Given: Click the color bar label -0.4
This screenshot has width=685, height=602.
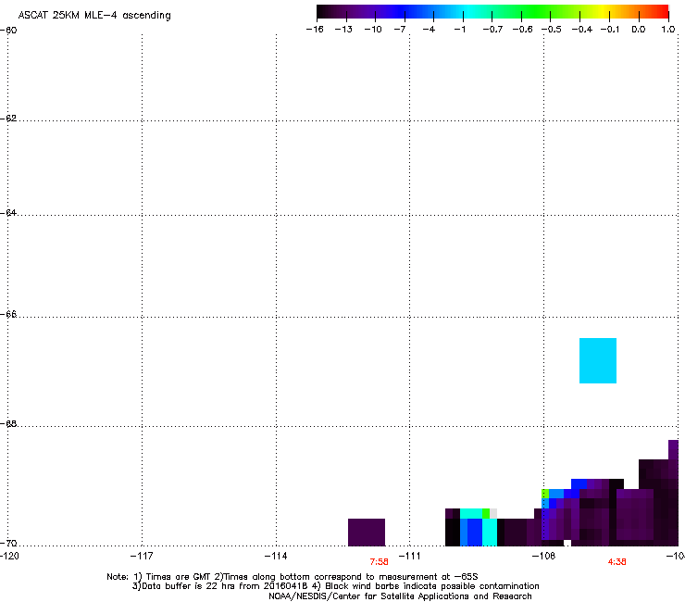Looking at the screenshot, I should (x=582, y=30).
